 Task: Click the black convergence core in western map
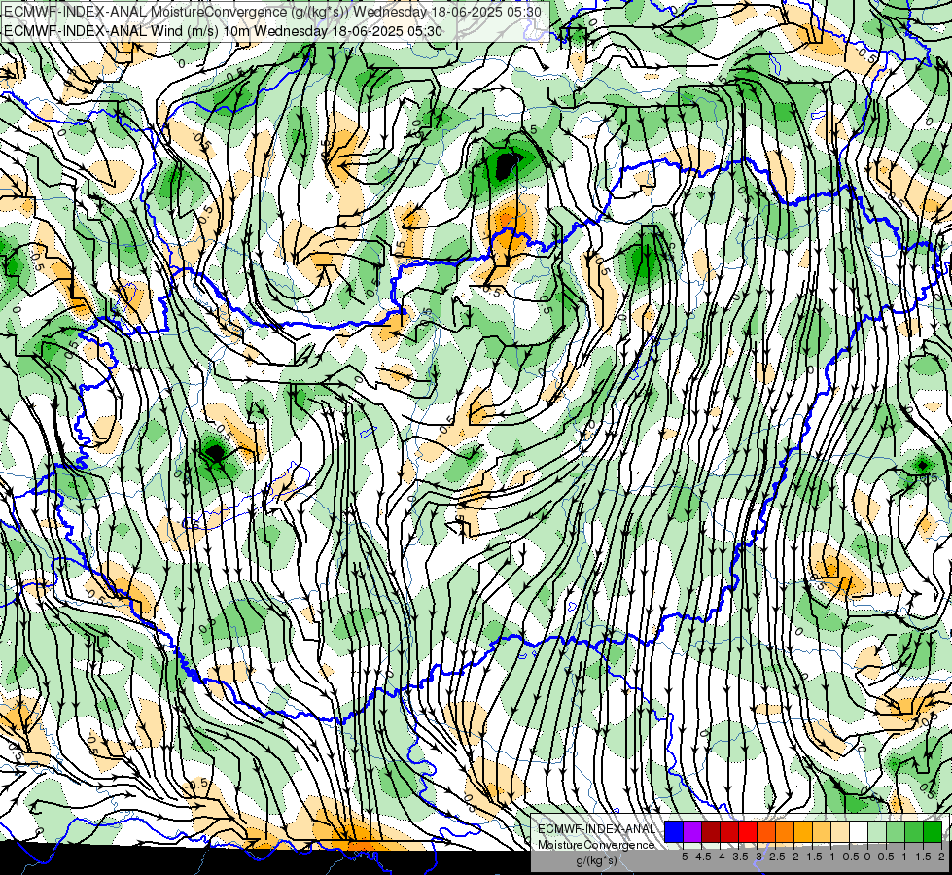[216, 452]
